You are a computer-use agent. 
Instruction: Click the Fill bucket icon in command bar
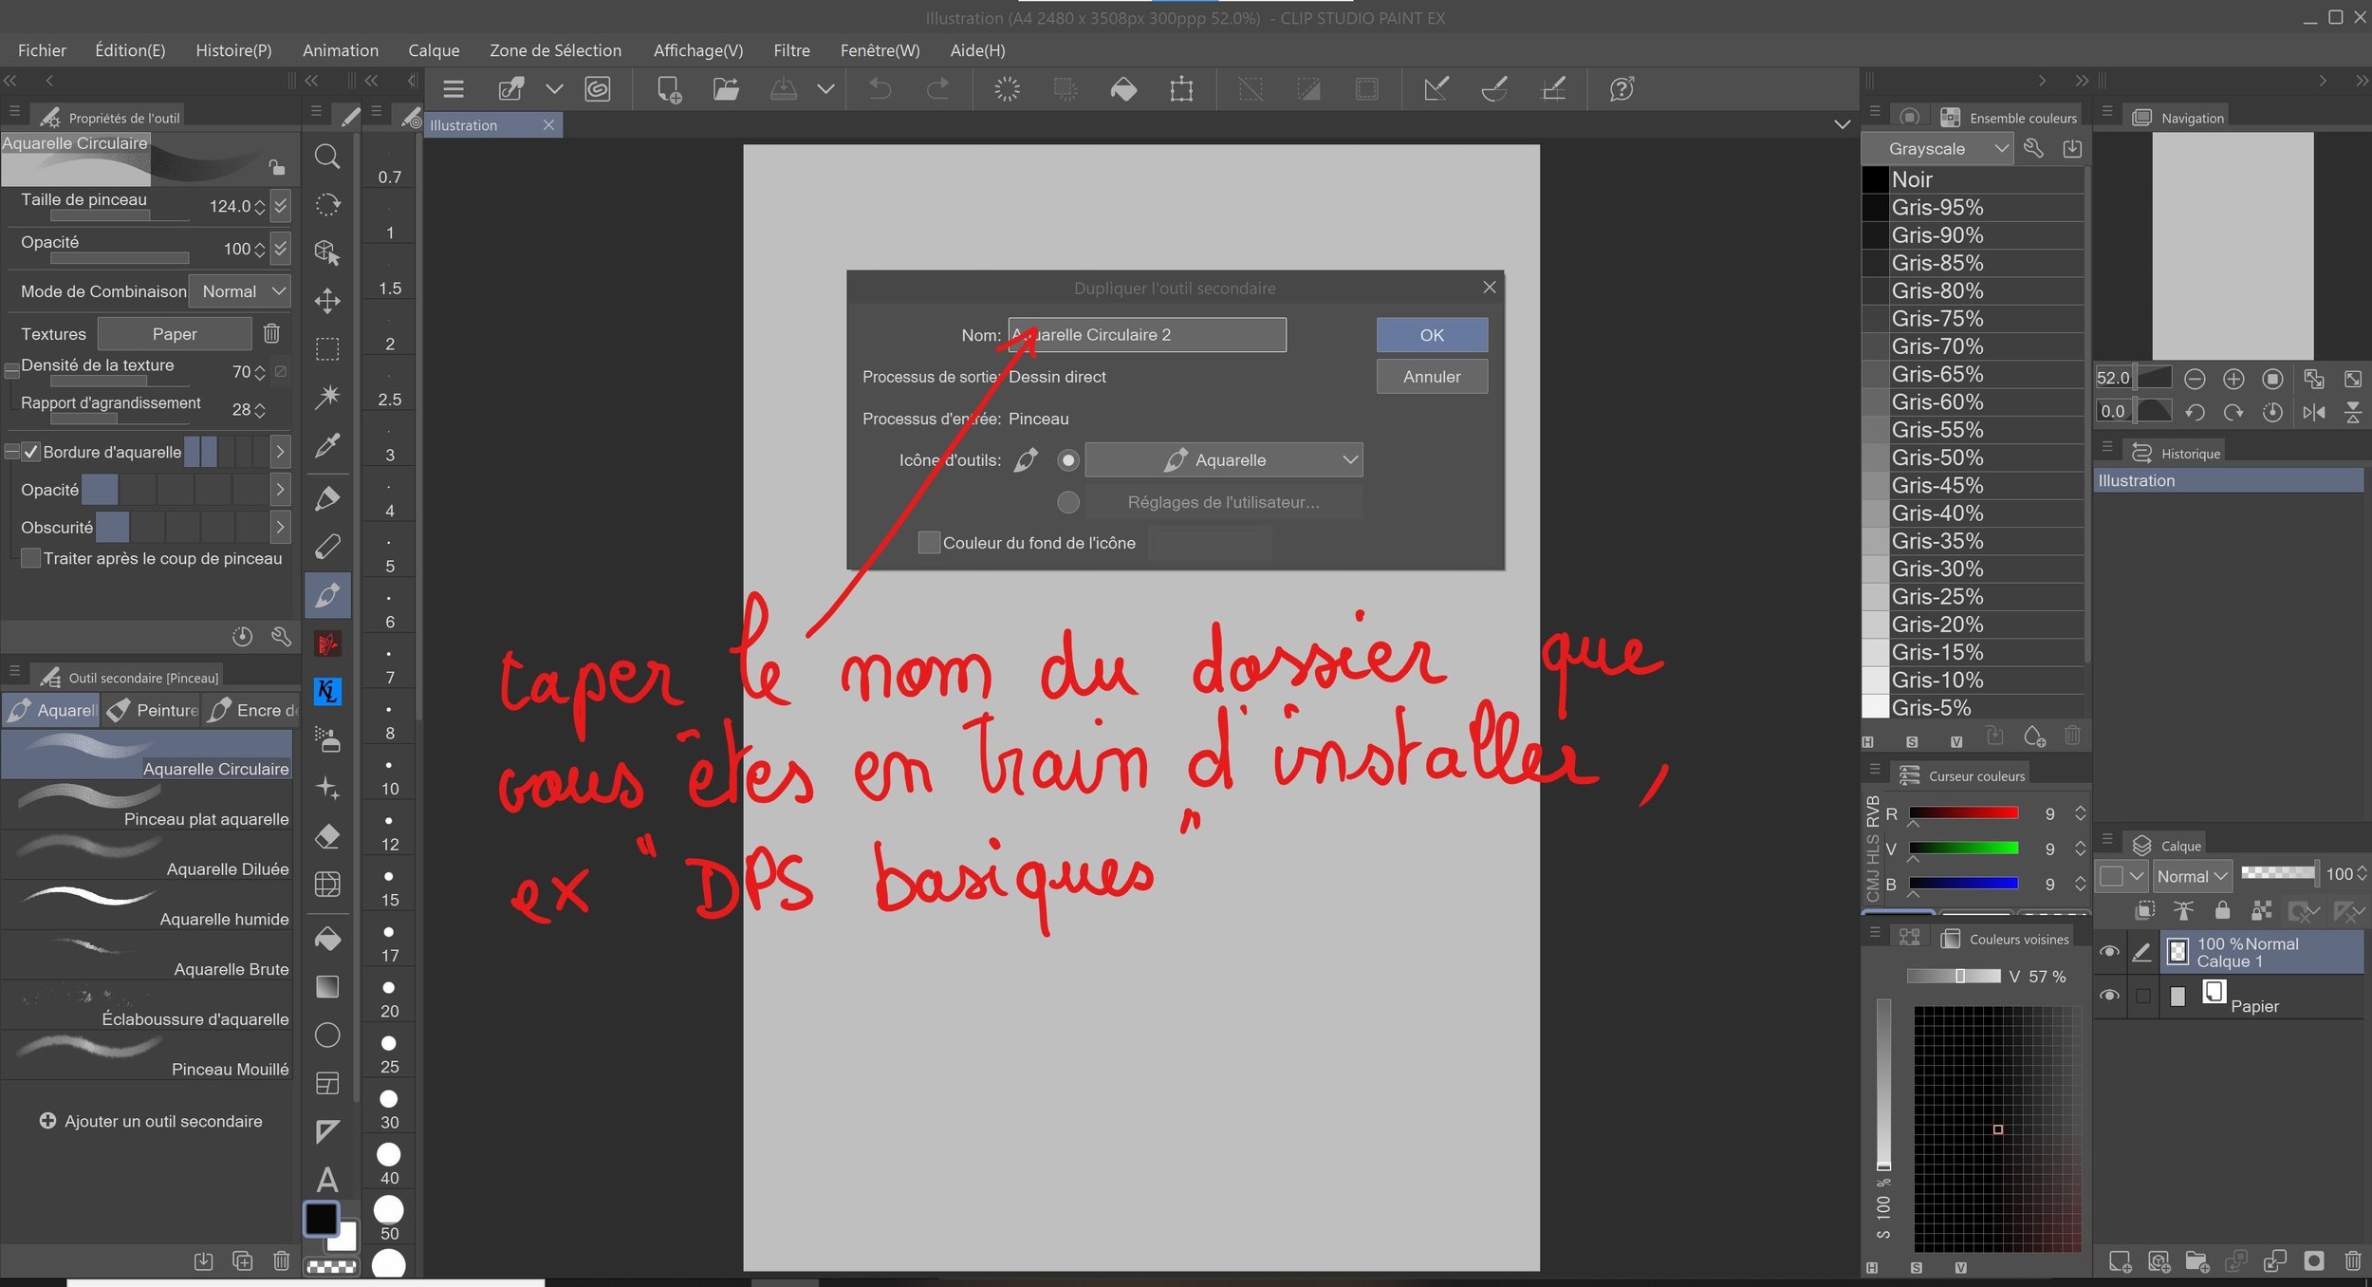pyautogui.click(x=1123, y=89)
